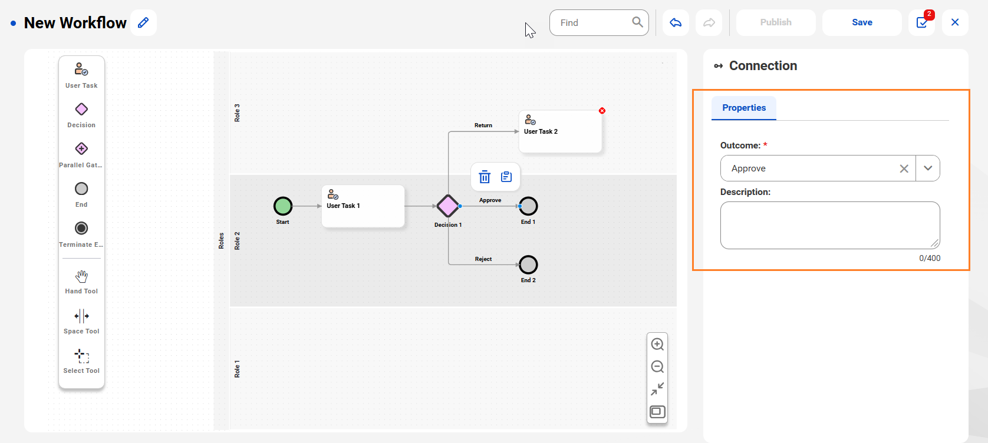
Task: Pick the Parallel Gateway tool
Action: pyautogui.click(x=81, y=156)
